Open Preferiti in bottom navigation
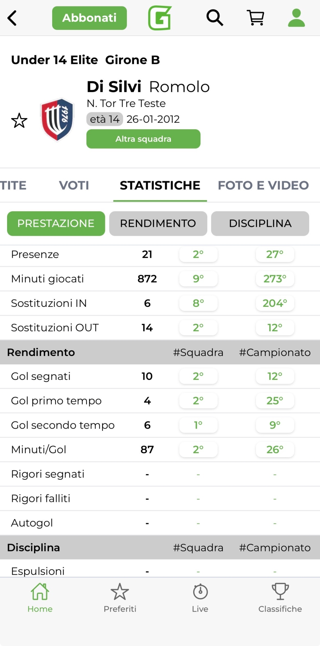The height and width of the screenshot is (646, 320). pos(120,598)
